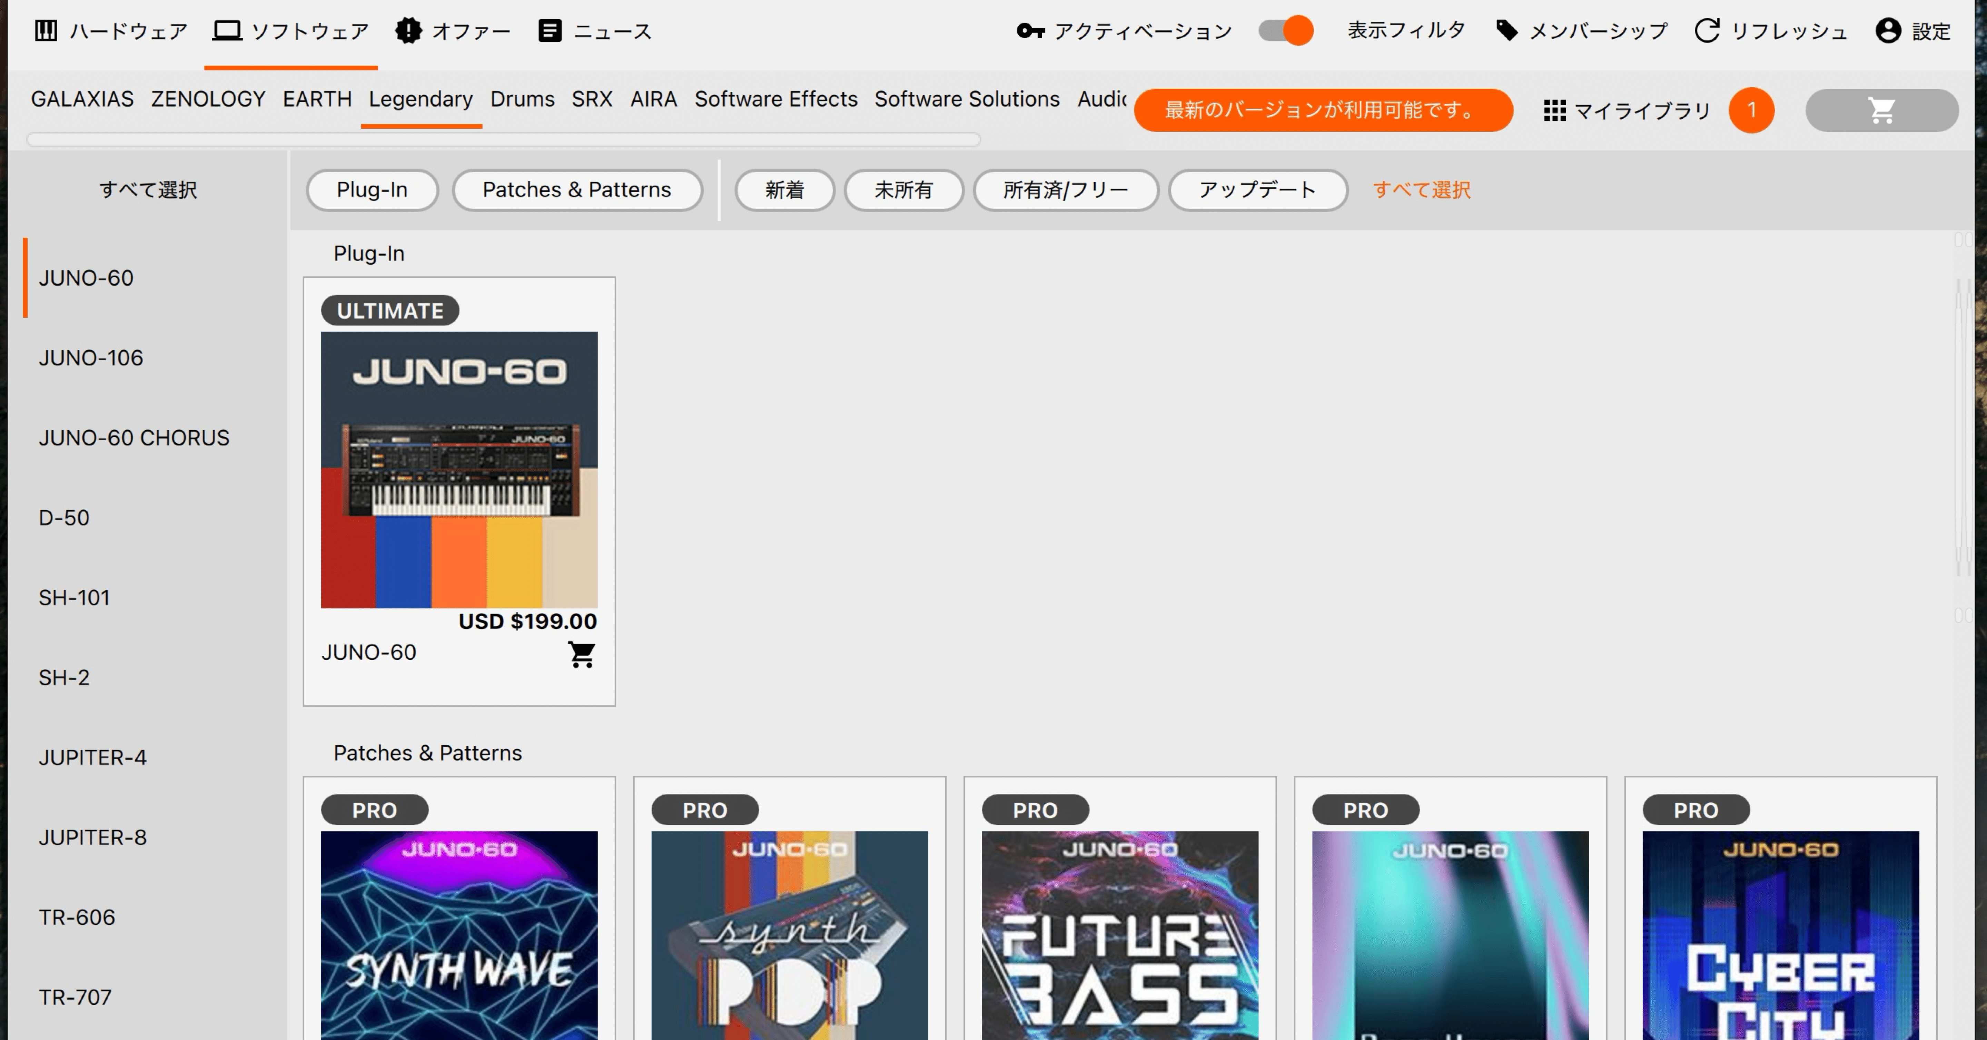Switch to EARTH category tab
Viewport: 1987px width, 1040px height.
[x=317, y=99]
